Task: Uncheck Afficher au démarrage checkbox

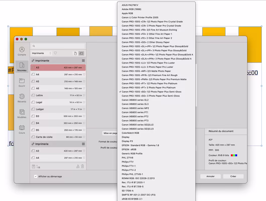Action: click(36, 176)
